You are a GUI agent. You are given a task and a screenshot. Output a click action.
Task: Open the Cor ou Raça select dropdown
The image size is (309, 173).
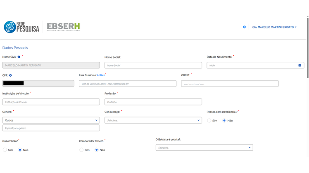tap(153, 120)
